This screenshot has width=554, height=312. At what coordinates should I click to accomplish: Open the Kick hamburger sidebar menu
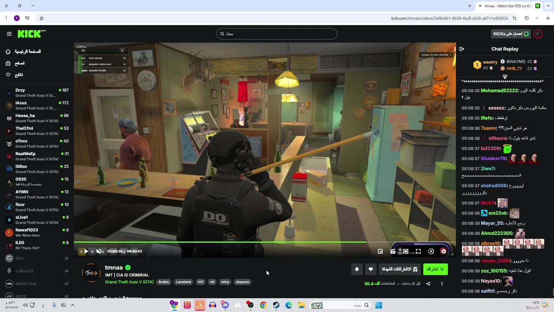[9, 34]
